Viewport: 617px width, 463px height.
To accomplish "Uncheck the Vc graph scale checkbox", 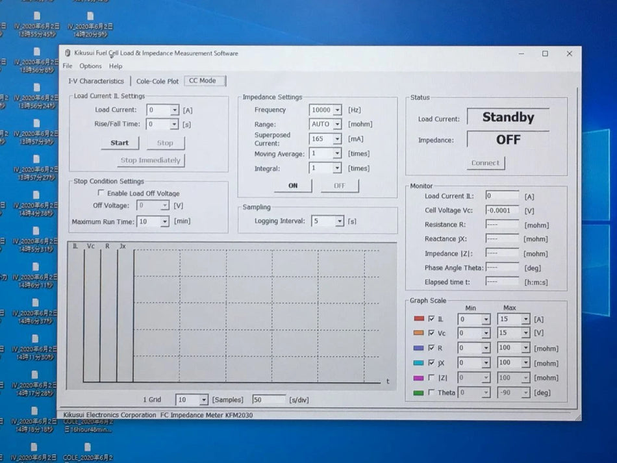I will [x=432, y=333].
